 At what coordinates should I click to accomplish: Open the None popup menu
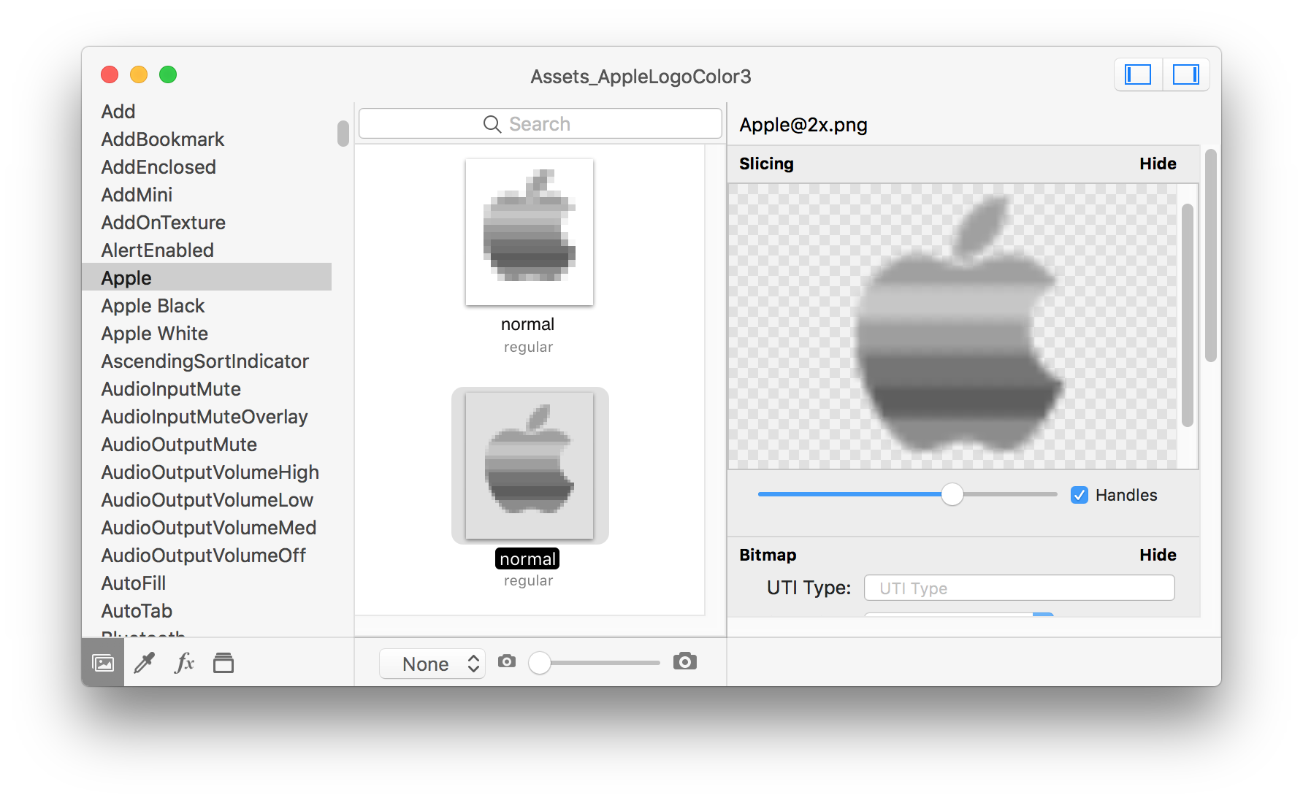pos(432,664)
